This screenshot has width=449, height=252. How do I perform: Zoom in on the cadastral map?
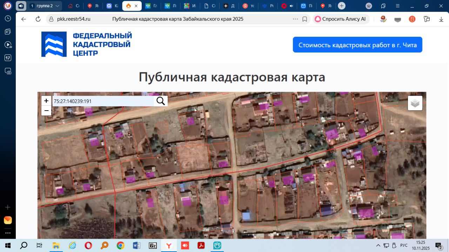click(x=46, y=101)
